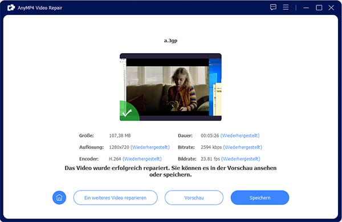Click Wiederhergestellt next to Auflösung
The image size is (342, 222).
(x=150, y=147)
